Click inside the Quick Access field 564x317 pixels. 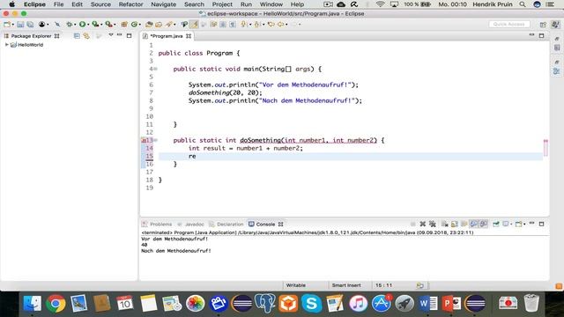pyautogui.click(x=509, y=24)
